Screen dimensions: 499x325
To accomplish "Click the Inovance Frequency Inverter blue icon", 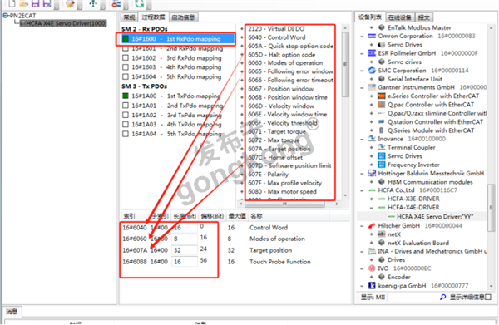I will (381, 165).
